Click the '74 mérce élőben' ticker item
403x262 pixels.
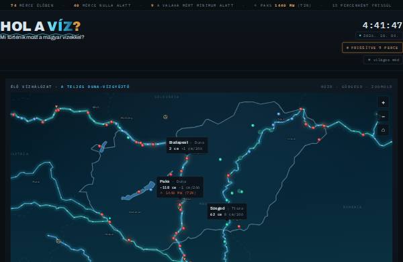click(32, 5)
